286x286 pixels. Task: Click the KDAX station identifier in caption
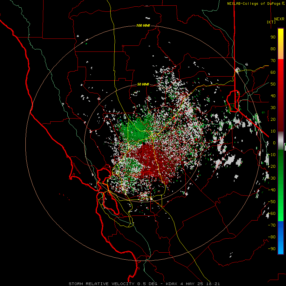pyautogui.click(x=172, y=284)
